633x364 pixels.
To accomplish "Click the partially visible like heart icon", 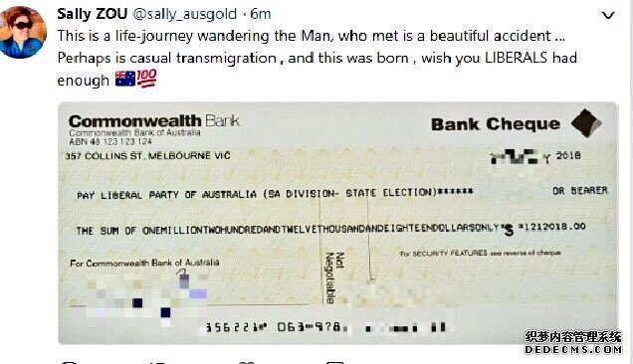I will pos(246,362).
